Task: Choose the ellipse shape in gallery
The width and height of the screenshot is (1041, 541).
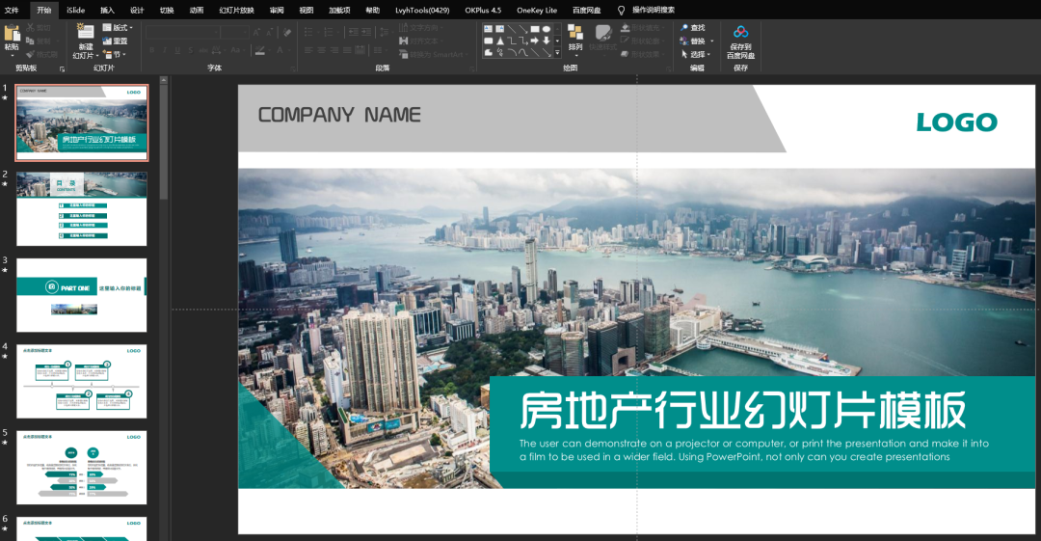Action: coord(546,29)
